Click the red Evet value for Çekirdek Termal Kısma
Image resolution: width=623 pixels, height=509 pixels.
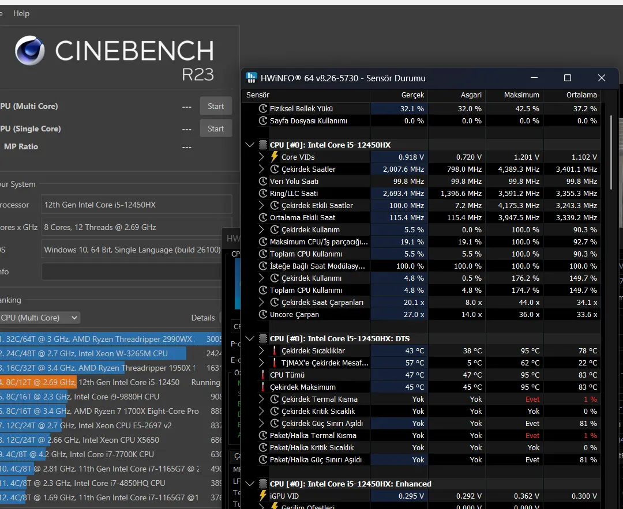pos(532,399)
